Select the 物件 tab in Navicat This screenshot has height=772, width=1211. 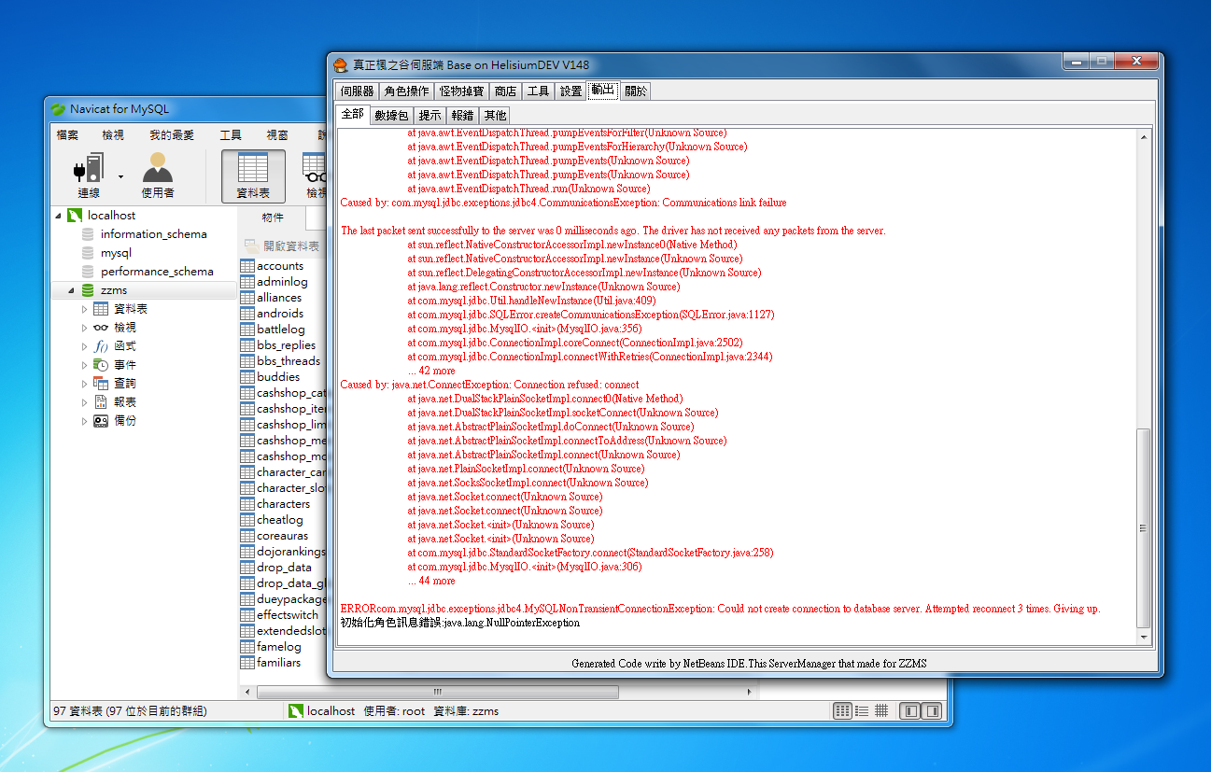[x=273, y=218]
